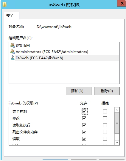Click the Administrators group icon
The height and width of the screenshot is (161, 126).
coord(13,51)
